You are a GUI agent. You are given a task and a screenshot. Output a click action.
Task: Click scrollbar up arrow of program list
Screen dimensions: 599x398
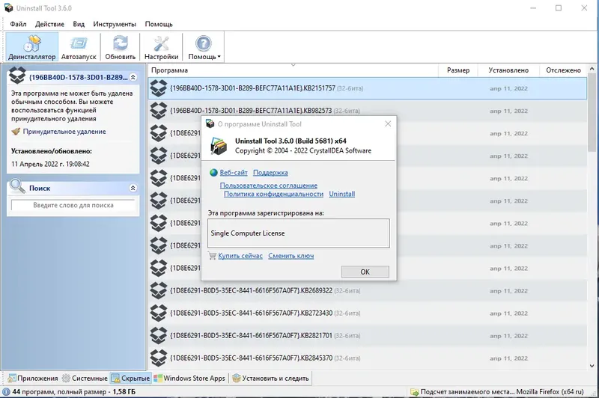pos(592,69)
